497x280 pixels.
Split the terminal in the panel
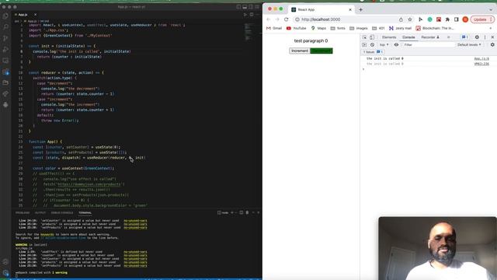pyautogui.click(x=242, y=212)
